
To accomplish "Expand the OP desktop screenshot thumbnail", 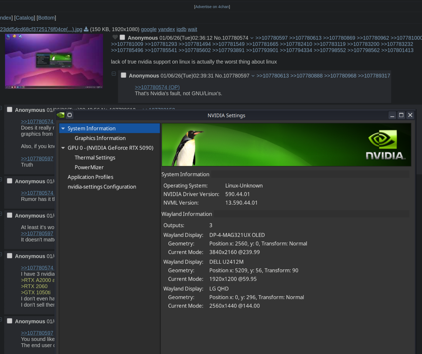I will (54, 61).
